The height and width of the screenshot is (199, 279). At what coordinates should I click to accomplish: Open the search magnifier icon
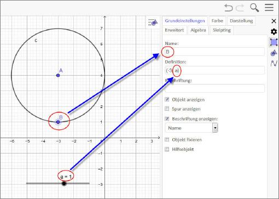[254, 8]
